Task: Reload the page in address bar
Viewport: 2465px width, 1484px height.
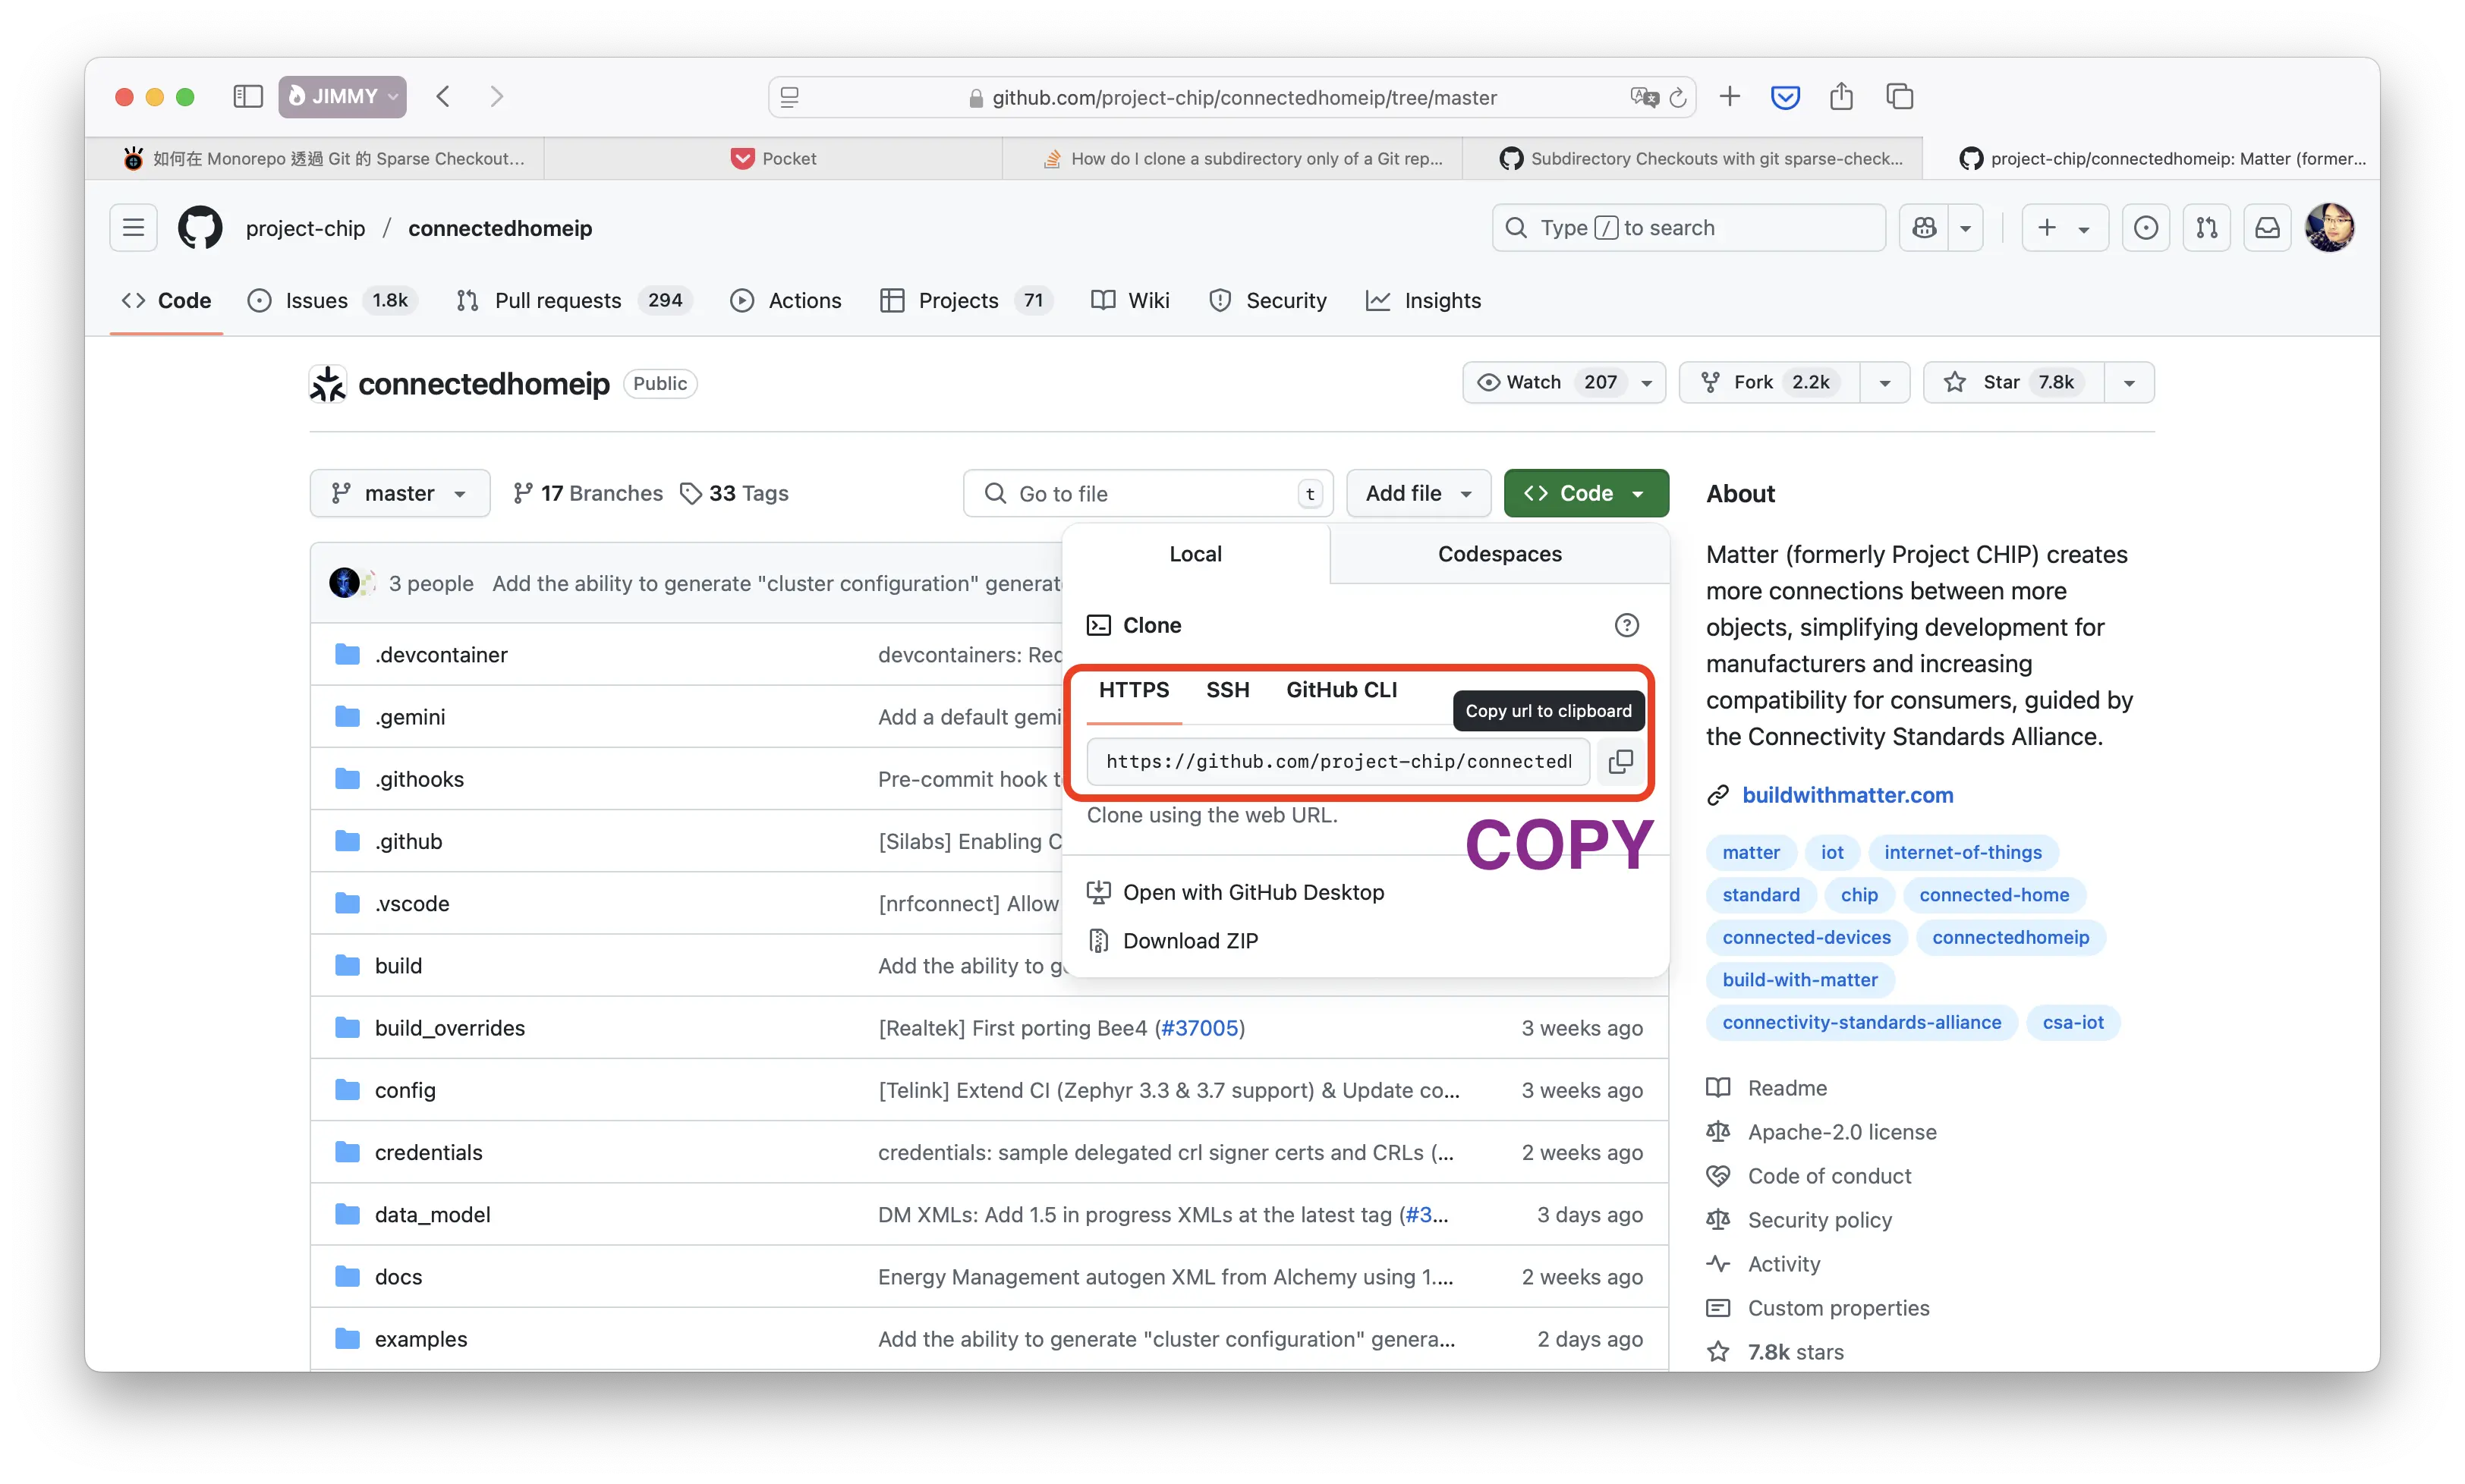Action: point(1677,97)
